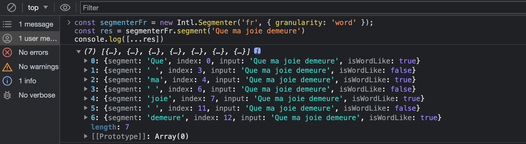526x144 pixels.
Task: Collapse the logged (7) array
Action: [79, 51]
